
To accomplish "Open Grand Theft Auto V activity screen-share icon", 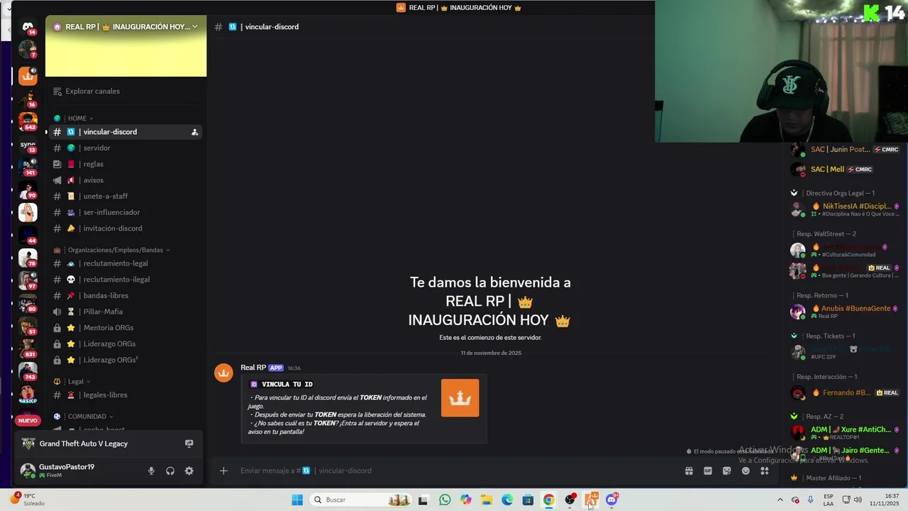I will click(x=189, y=444).
